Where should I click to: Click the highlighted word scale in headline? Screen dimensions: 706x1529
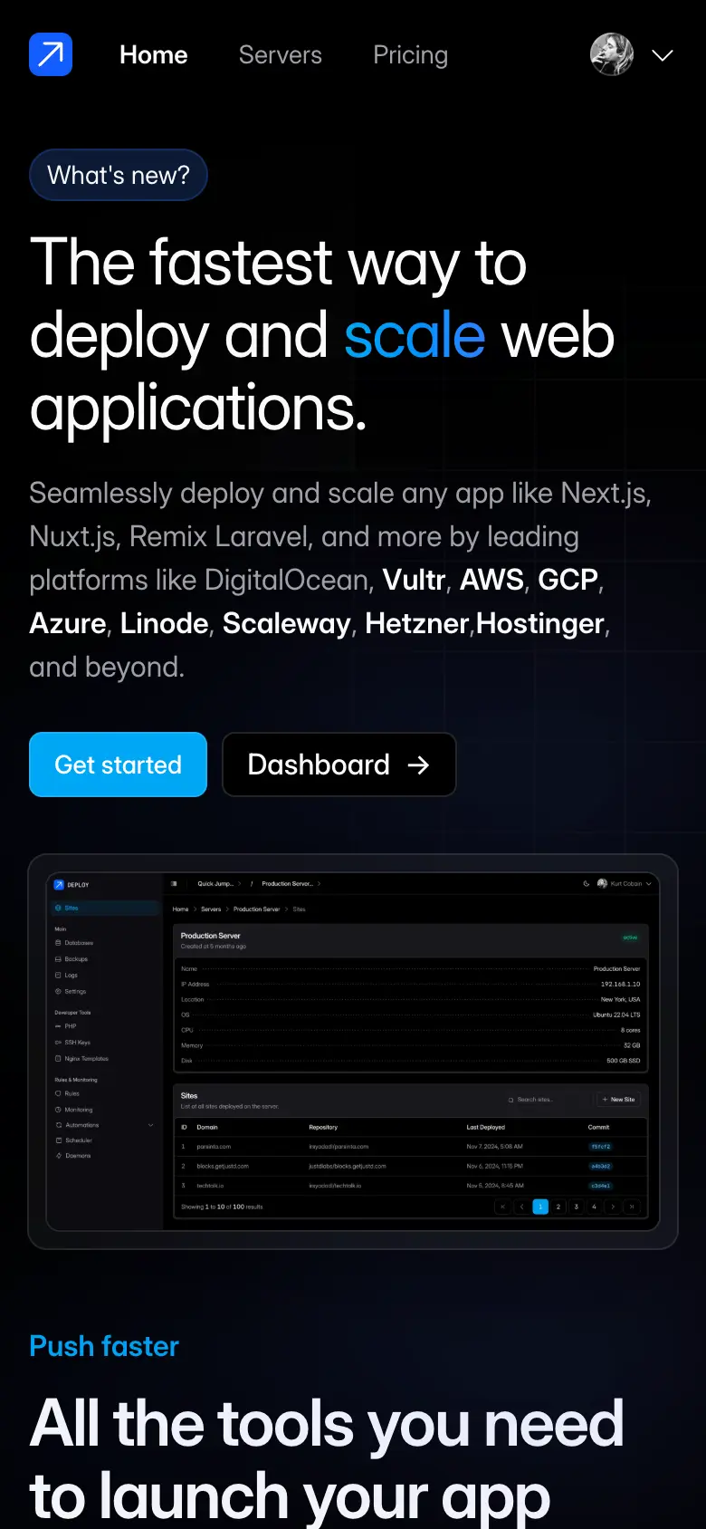coord(415,336)
